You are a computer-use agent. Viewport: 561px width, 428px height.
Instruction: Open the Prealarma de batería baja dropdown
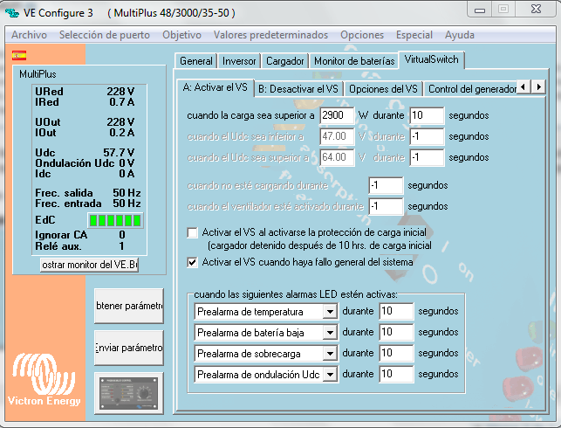pos(330,333)
